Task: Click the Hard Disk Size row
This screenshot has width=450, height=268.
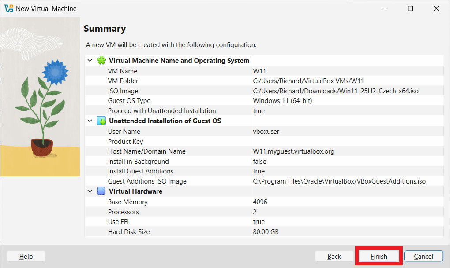Action: 129,232
